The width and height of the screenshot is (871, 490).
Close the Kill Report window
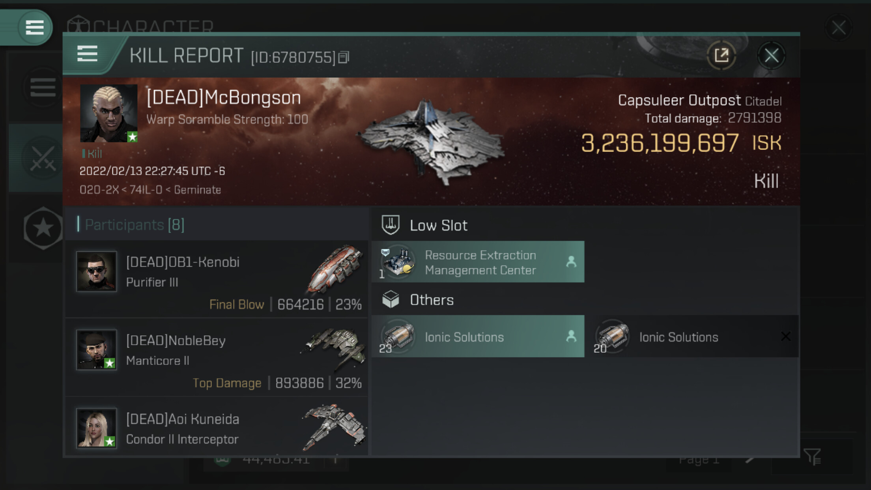pyautogui.click(x=771, y=56)
